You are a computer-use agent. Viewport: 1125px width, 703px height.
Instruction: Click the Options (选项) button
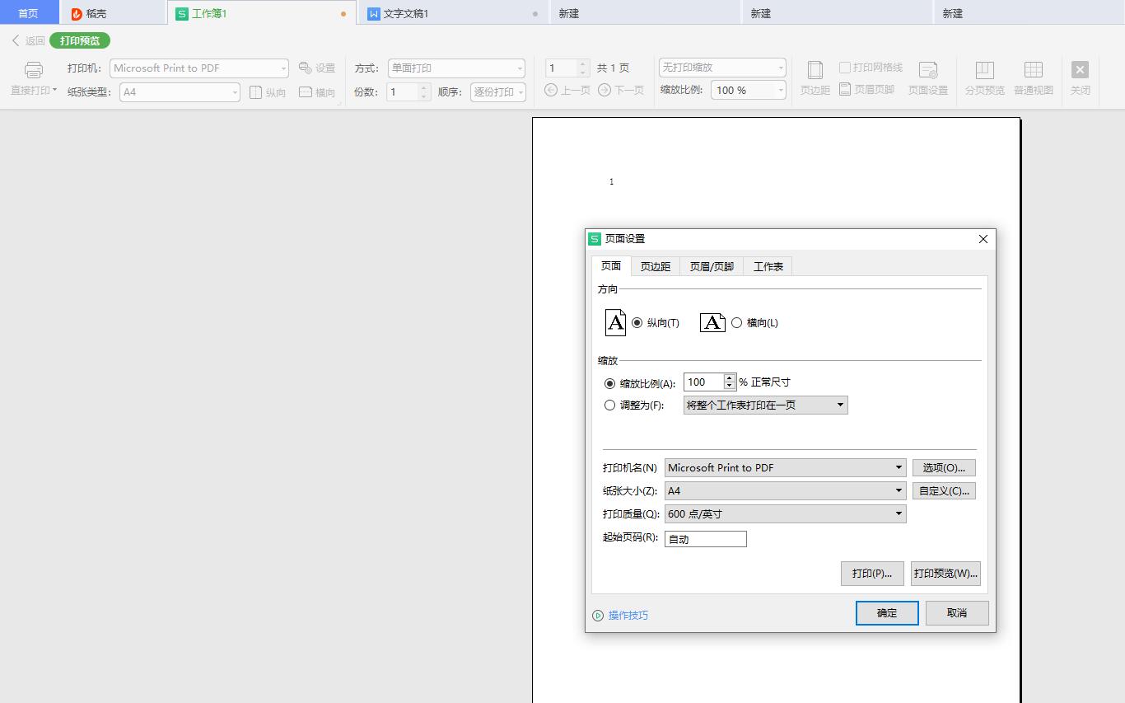pyautogui.click(x=944, y=467)
